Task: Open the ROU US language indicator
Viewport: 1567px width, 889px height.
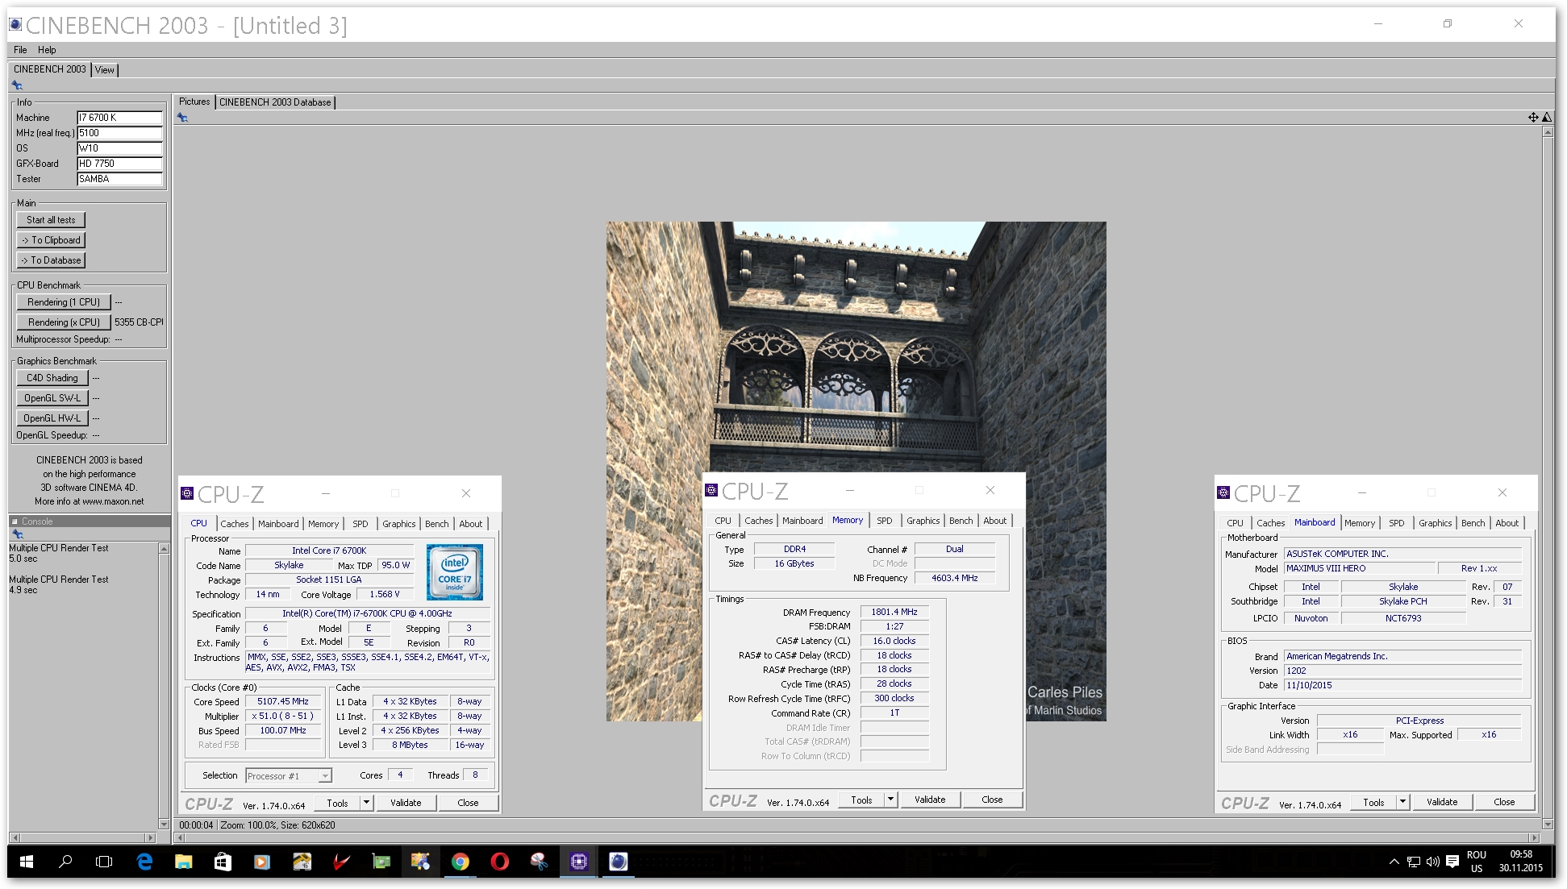Action: point(1477,862)
